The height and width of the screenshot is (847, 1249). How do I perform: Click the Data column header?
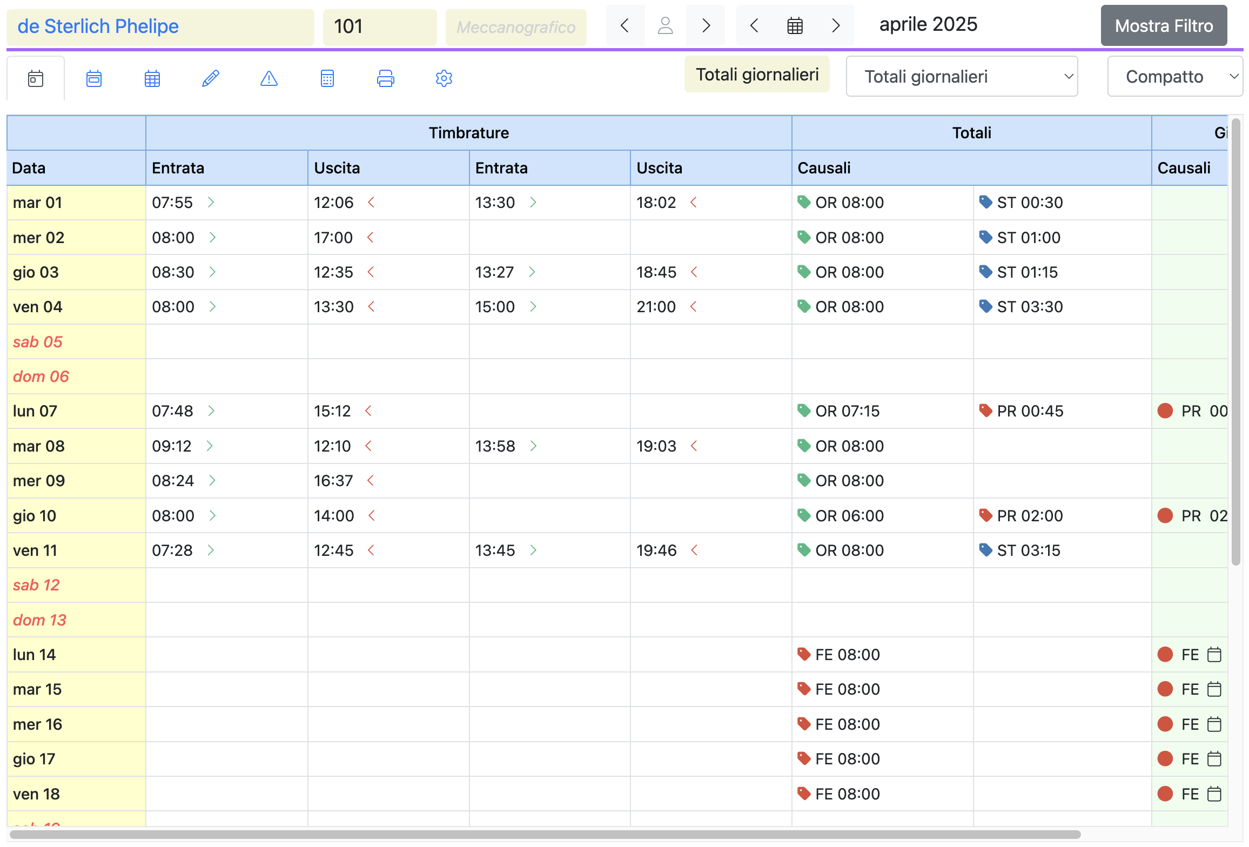click(x=76, y=168)
